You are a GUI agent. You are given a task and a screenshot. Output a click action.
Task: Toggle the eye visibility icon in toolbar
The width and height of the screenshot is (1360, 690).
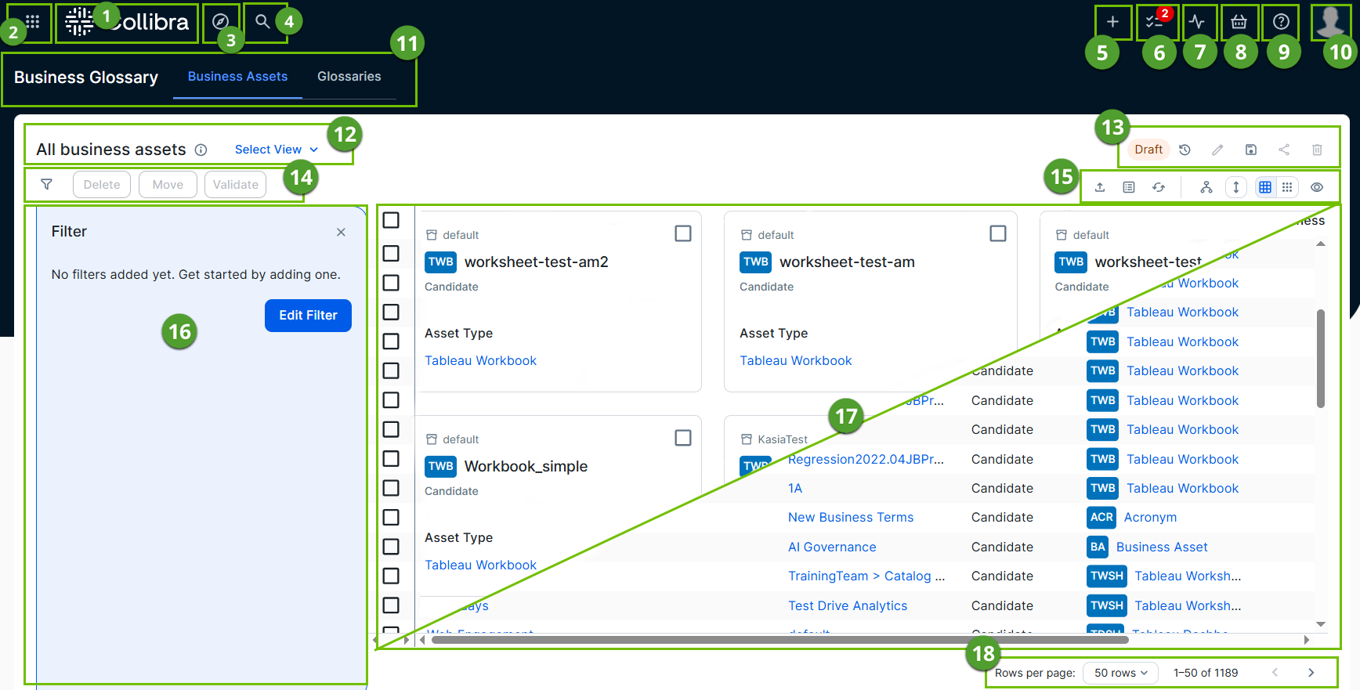click(1317, 187)
